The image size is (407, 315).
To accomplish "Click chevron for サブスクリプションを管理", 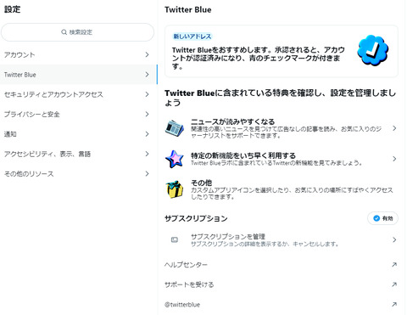I will pos(394,239).
